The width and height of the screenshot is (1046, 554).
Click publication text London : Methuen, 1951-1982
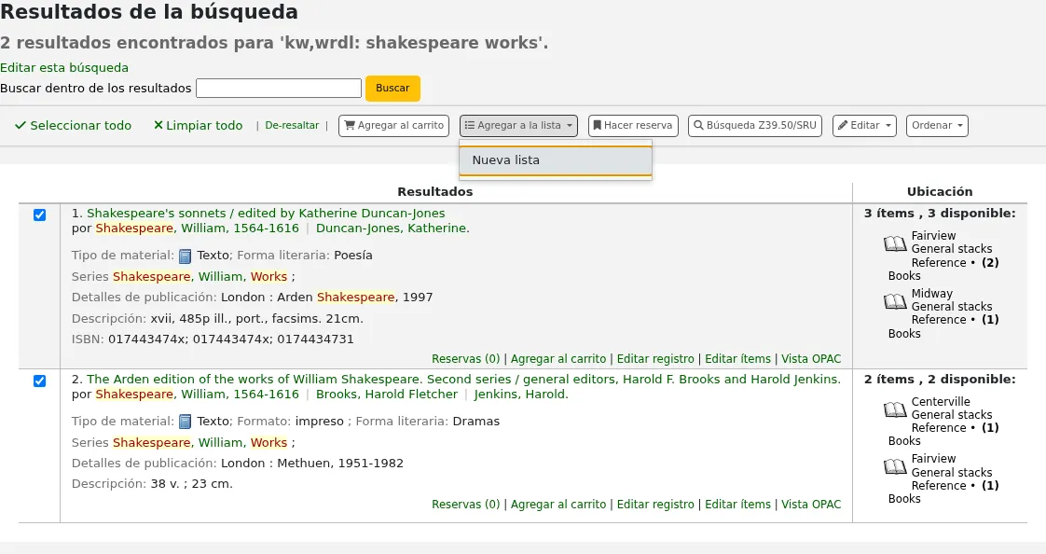pyautogui.click(x=312, y=464)
